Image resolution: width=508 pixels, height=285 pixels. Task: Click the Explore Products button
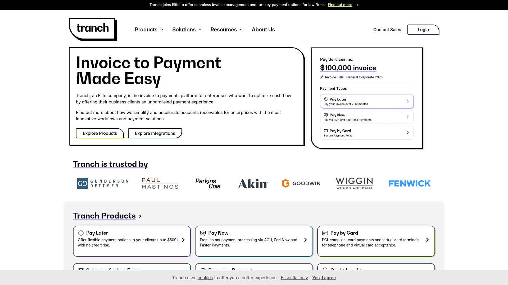tap(100, 133)
